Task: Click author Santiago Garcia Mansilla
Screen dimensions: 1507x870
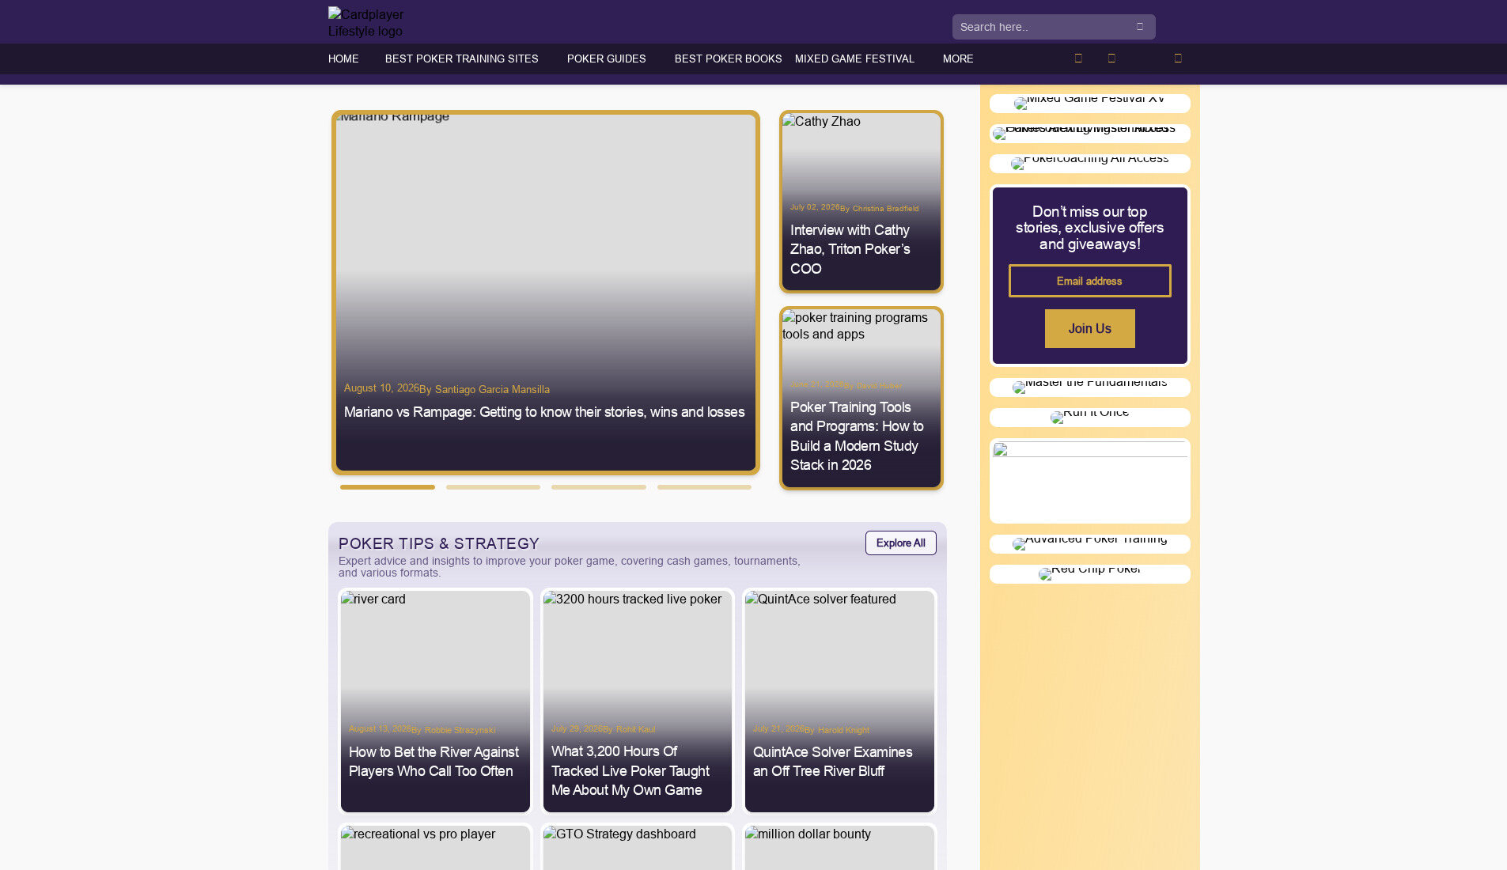Action: tap(492, 389)
